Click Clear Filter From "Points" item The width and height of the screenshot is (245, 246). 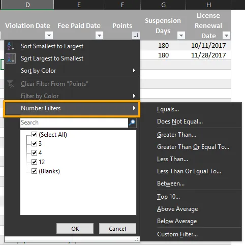(72, 84)
